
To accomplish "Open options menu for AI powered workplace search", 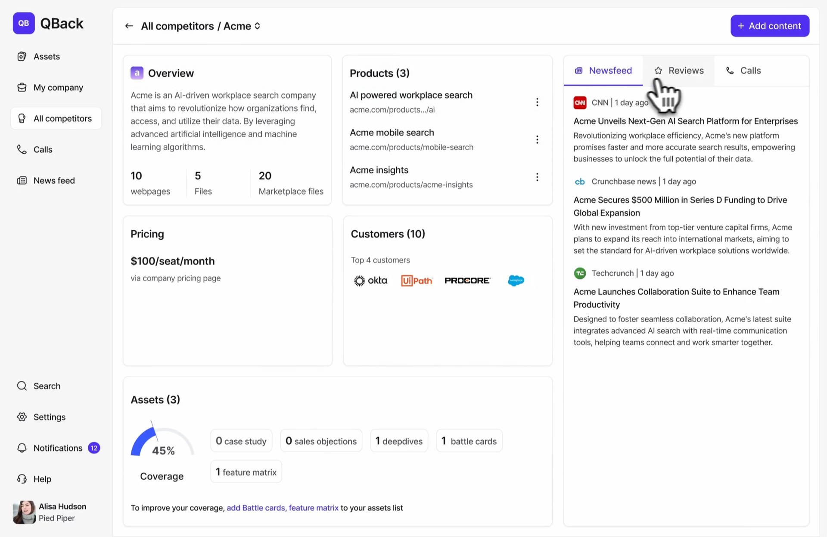I will (x=537, y=102).
